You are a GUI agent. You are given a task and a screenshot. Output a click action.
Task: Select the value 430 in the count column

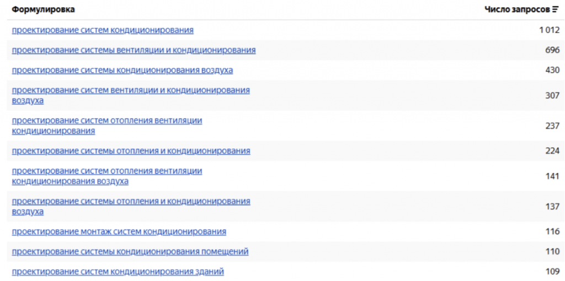(552, 71)
